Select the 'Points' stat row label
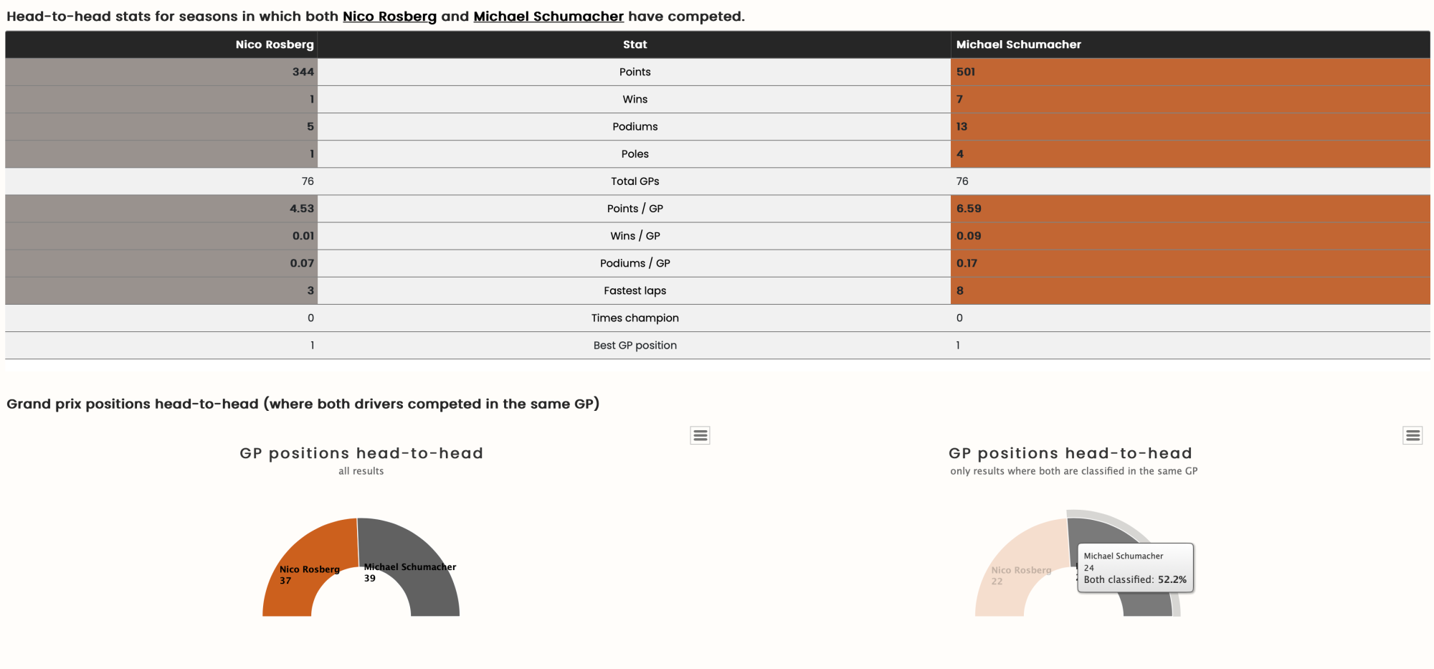Screen dimensions: 1434x669 pos(635,72)
